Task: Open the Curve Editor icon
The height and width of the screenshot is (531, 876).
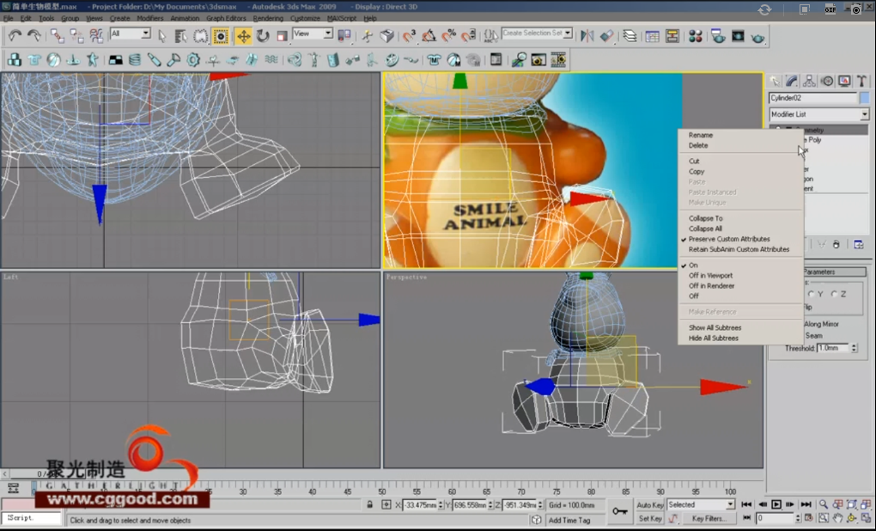Action: tap(653, 36)
